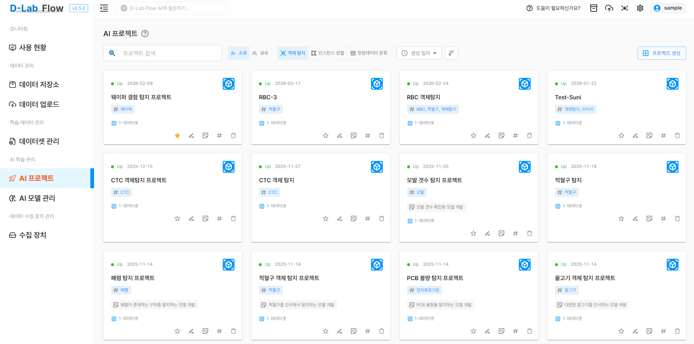Open note icon on 적혈구 객체 탐지 프로젝트

point(354,331)
